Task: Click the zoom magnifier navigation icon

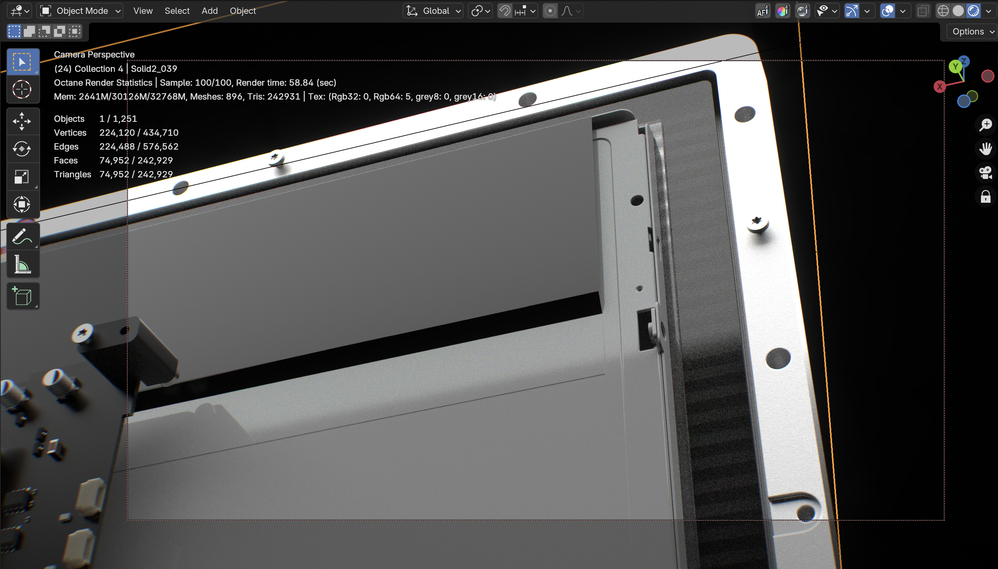Action: point(985,125)
